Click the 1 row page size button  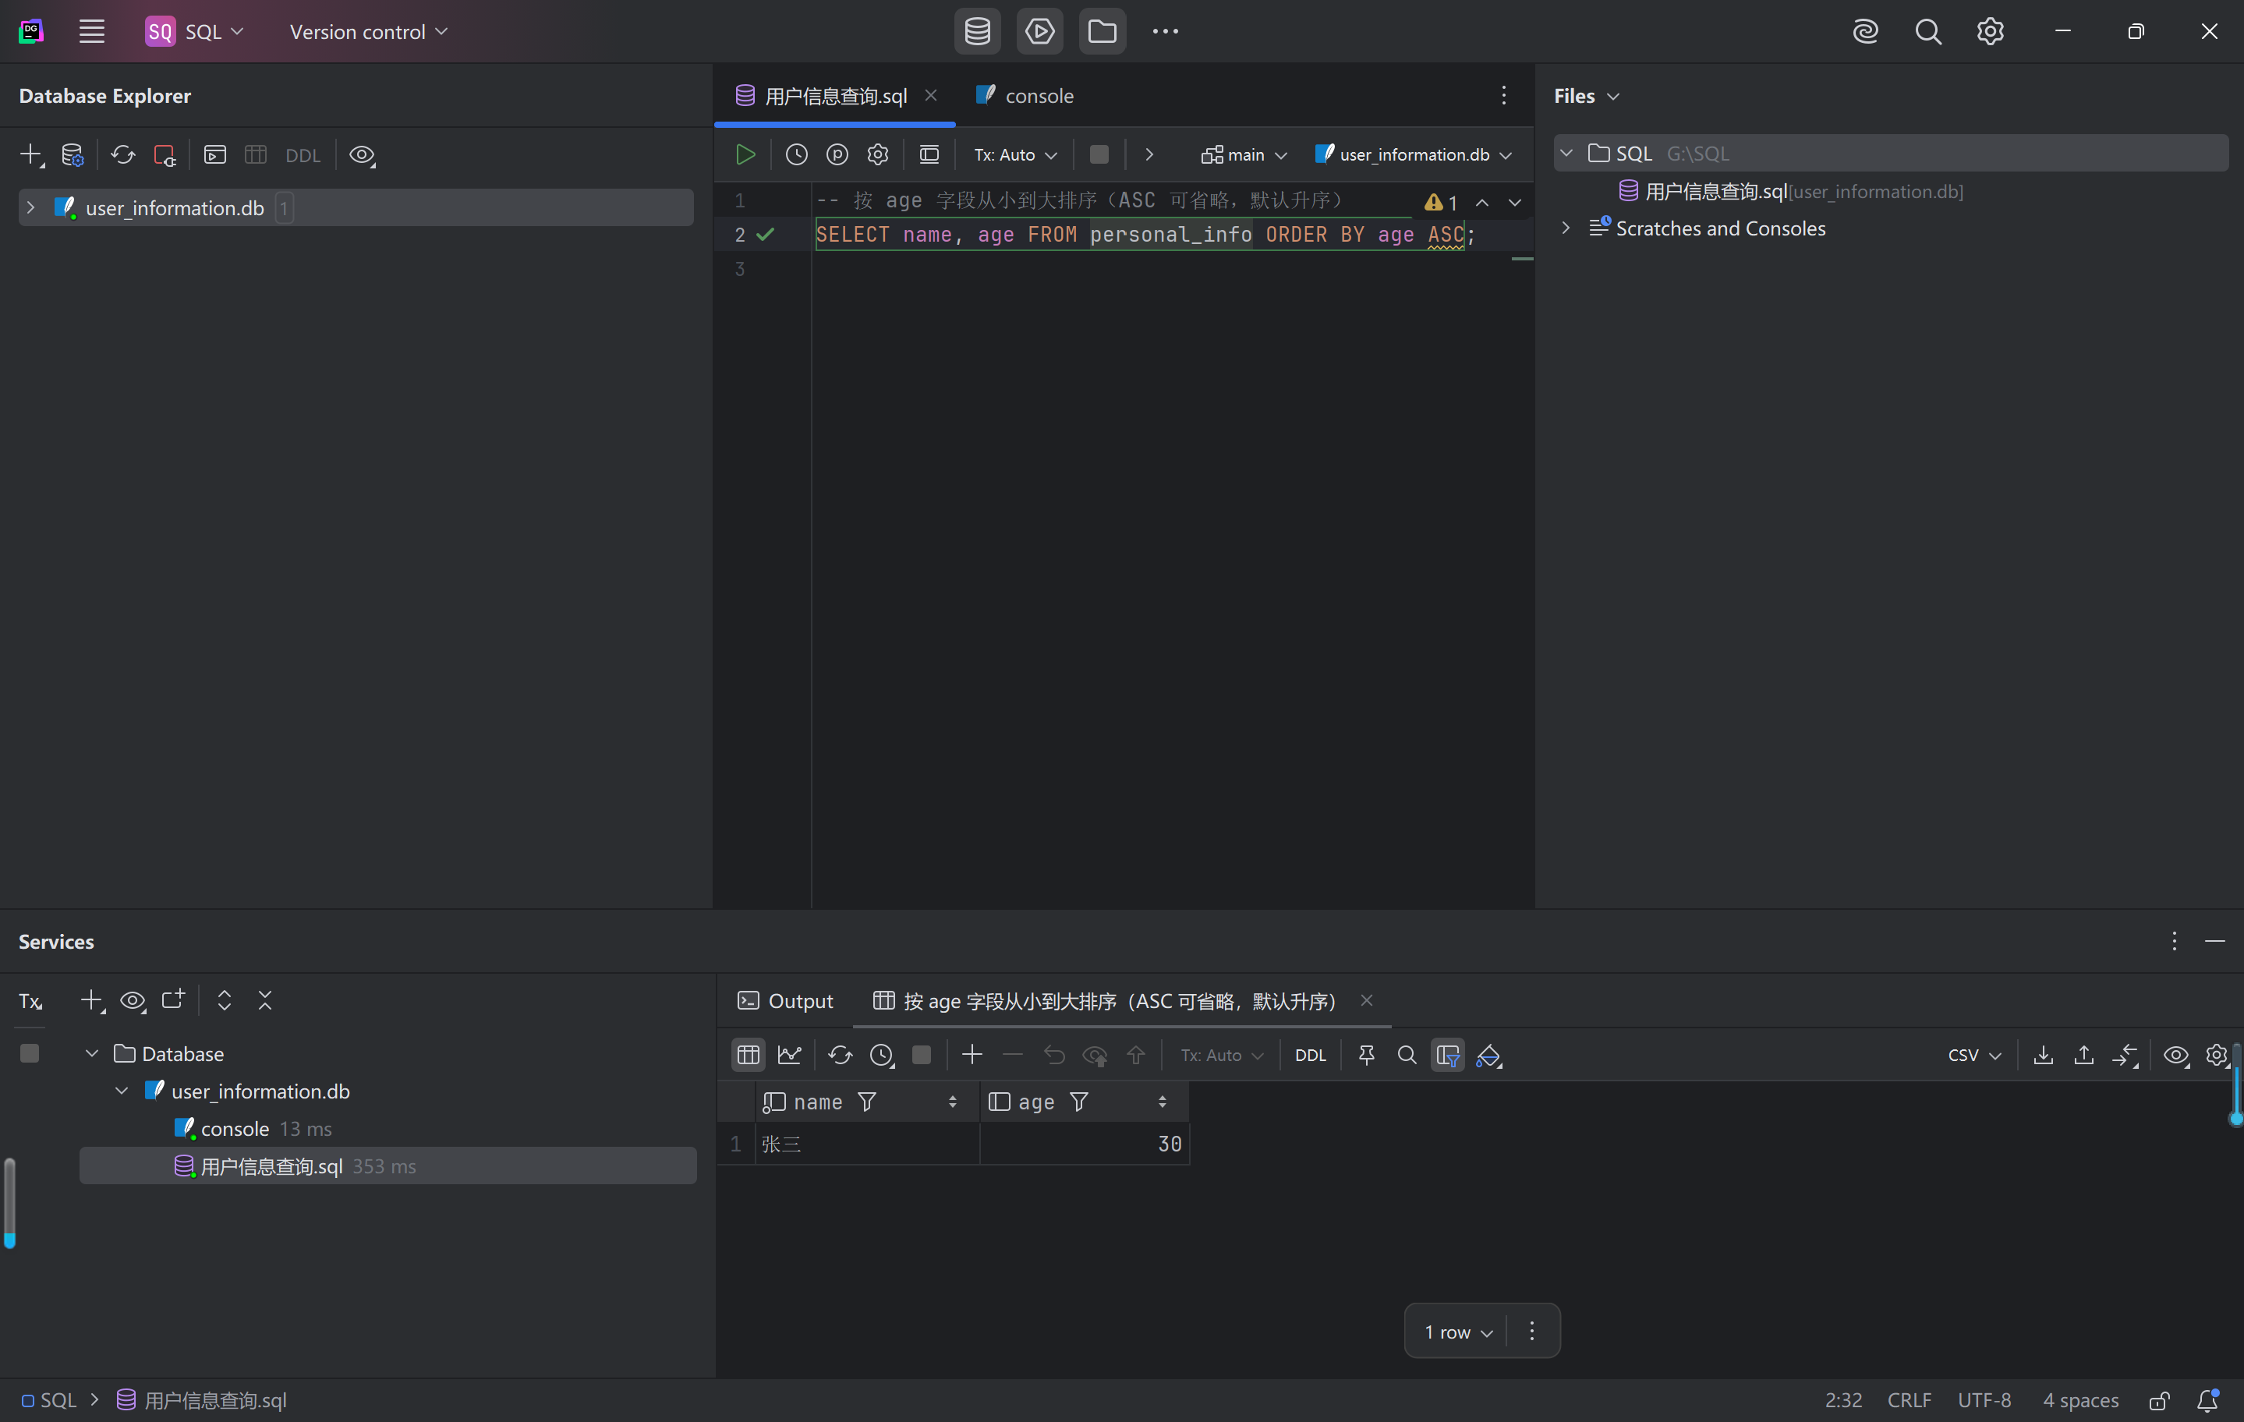[x=1457, y=1332]
